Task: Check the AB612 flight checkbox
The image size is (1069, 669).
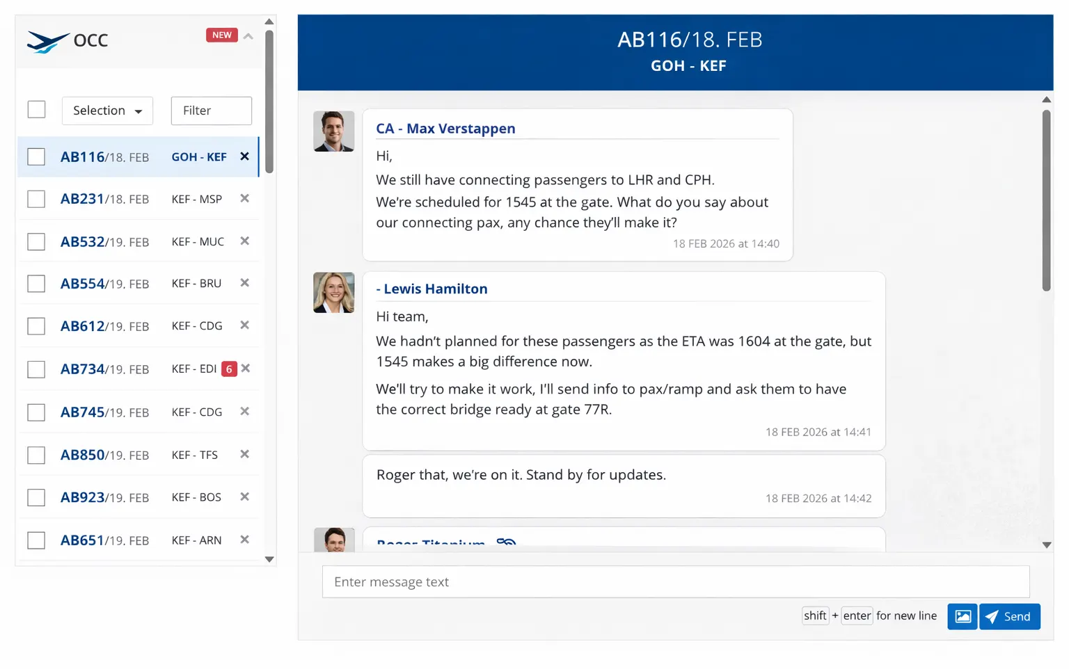Action: click(x=36, y=326)
